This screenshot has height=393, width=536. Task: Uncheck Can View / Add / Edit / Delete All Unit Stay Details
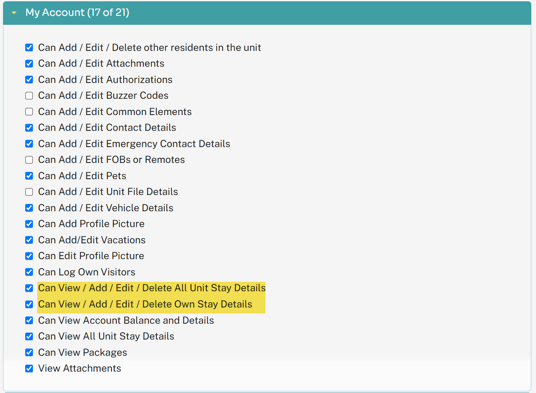coord(29,288)
